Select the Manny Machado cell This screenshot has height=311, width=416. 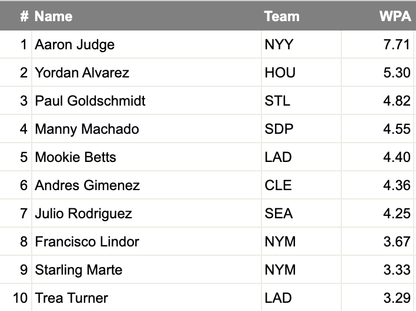click(87, 129)
